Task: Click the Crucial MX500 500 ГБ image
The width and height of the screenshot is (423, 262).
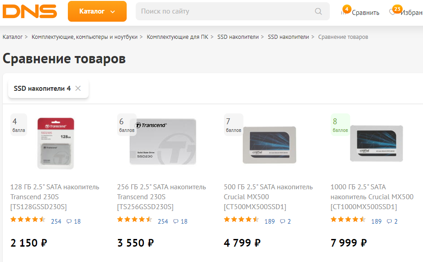Action: pos(269,145)
